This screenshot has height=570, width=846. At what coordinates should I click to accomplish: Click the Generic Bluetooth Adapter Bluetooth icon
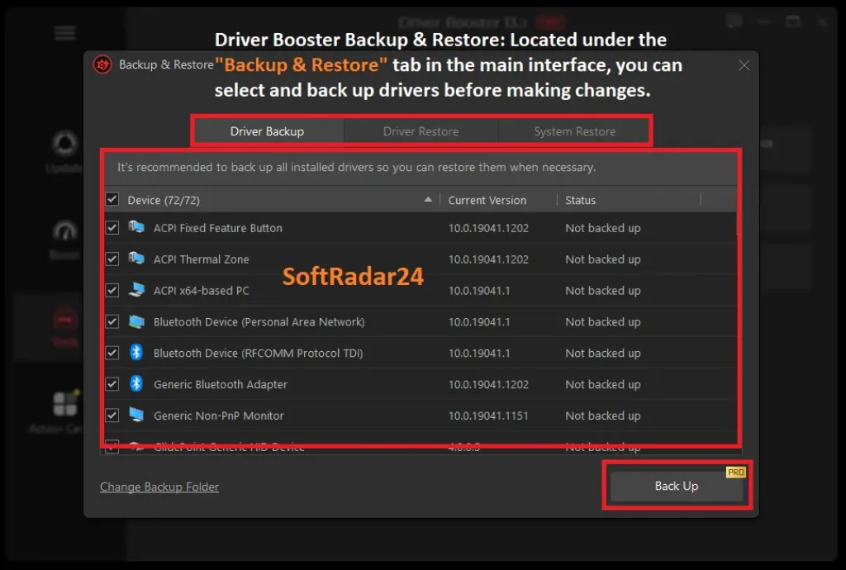click(136, 383)
